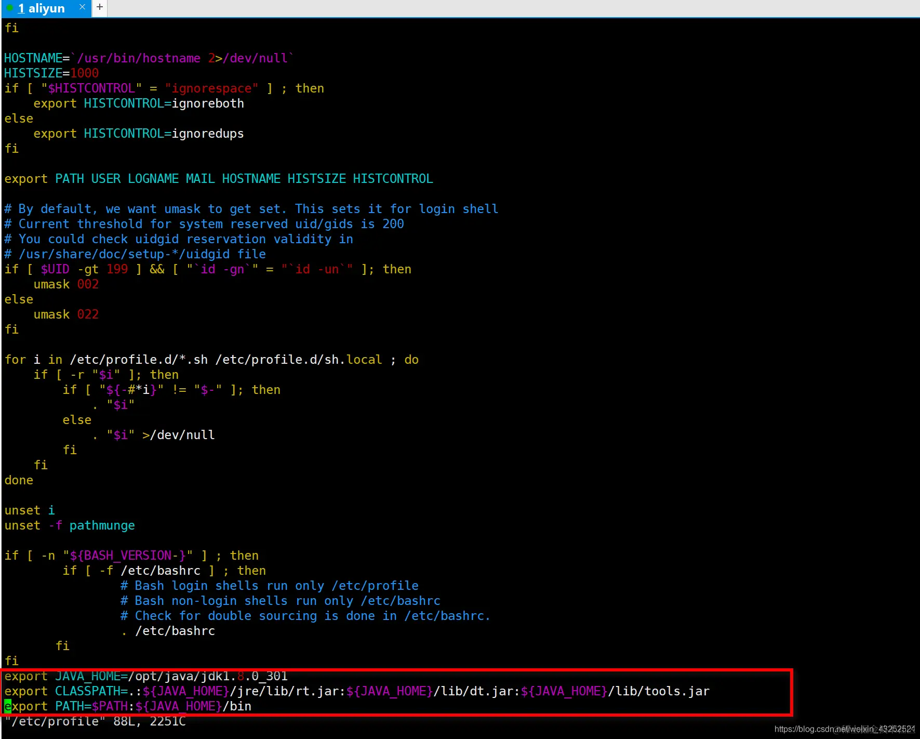This screenshot has height=739, width=920.
Task: Click the word "done" ending the loop
Action: (19, 480)
